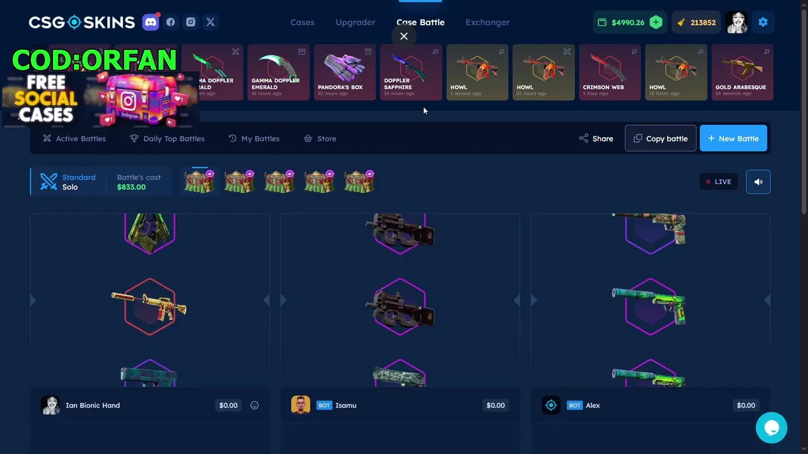Click the coins balance 213852
The height and width of the screenshot is (454, 808).
696,22
